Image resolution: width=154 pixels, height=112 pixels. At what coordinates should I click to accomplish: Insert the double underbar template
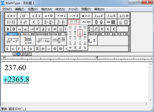click(x=85, y=33)
